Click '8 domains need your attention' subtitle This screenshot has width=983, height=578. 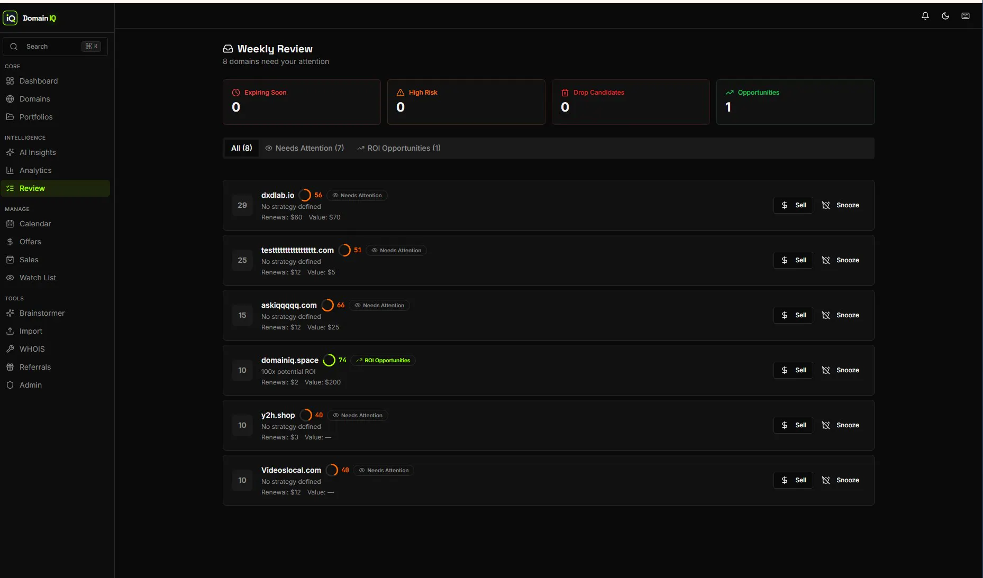tap(276, 61)
